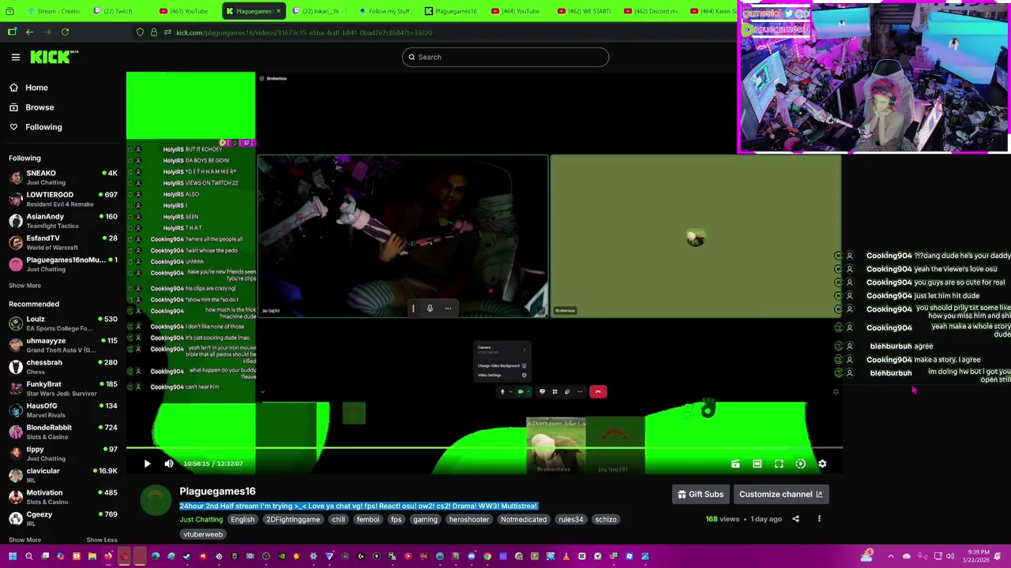This screenshot has height=568, width=1011.
Task: Open playback speed control icon
Action: [x=800, y=464]
